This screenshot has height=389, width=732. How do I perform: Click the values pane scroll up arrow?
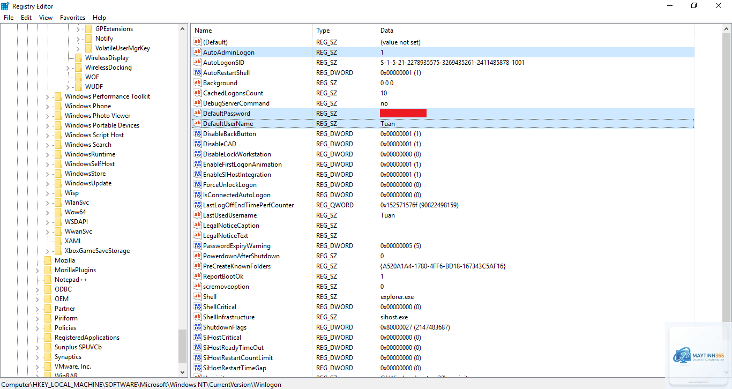[x=727, y=29]
